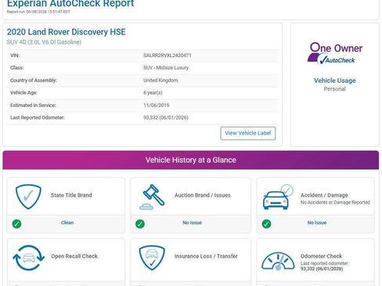Viewport: 382px width, 286px height.
Task: Click the report run timestamp text
Action: coord(38,12)
